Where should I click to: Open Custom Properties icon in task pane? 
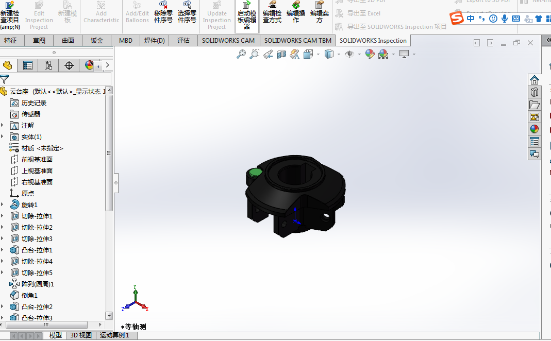click(x=534, y=142)
